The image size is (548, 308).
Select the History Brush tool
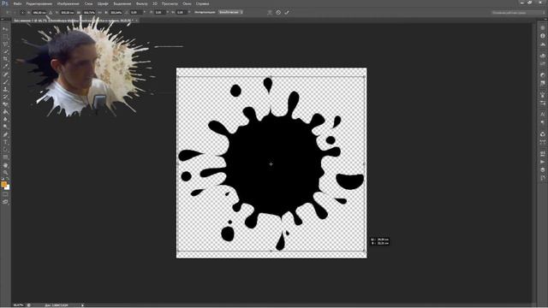[x=5, y=97]
